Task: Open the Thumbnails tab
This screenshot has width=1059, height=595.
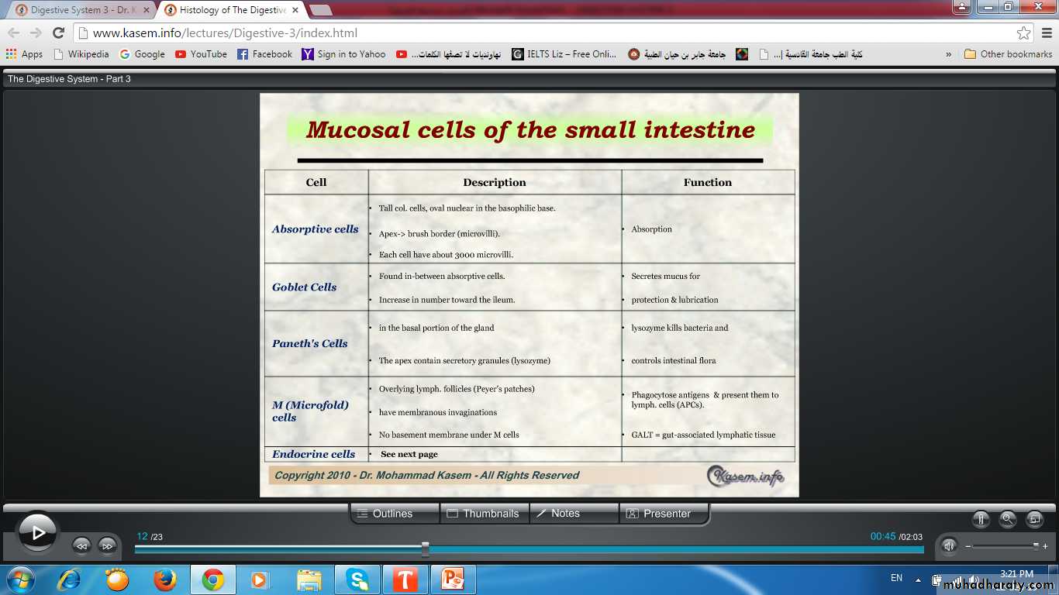Action: [x=484, y=514]
